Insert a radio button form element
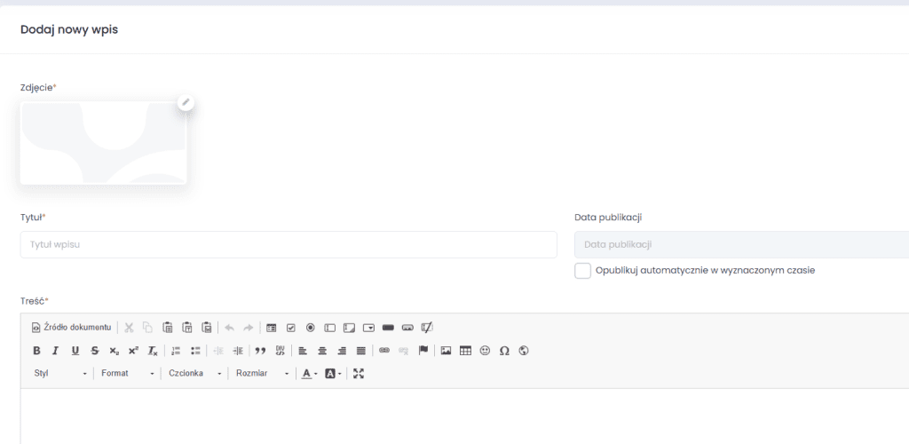Image resolution: width=909 pixels, height=444 pixels. coord(310,328)
